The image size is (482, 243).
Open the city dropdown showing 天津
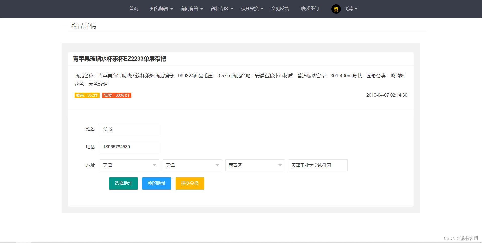[192, 165]
